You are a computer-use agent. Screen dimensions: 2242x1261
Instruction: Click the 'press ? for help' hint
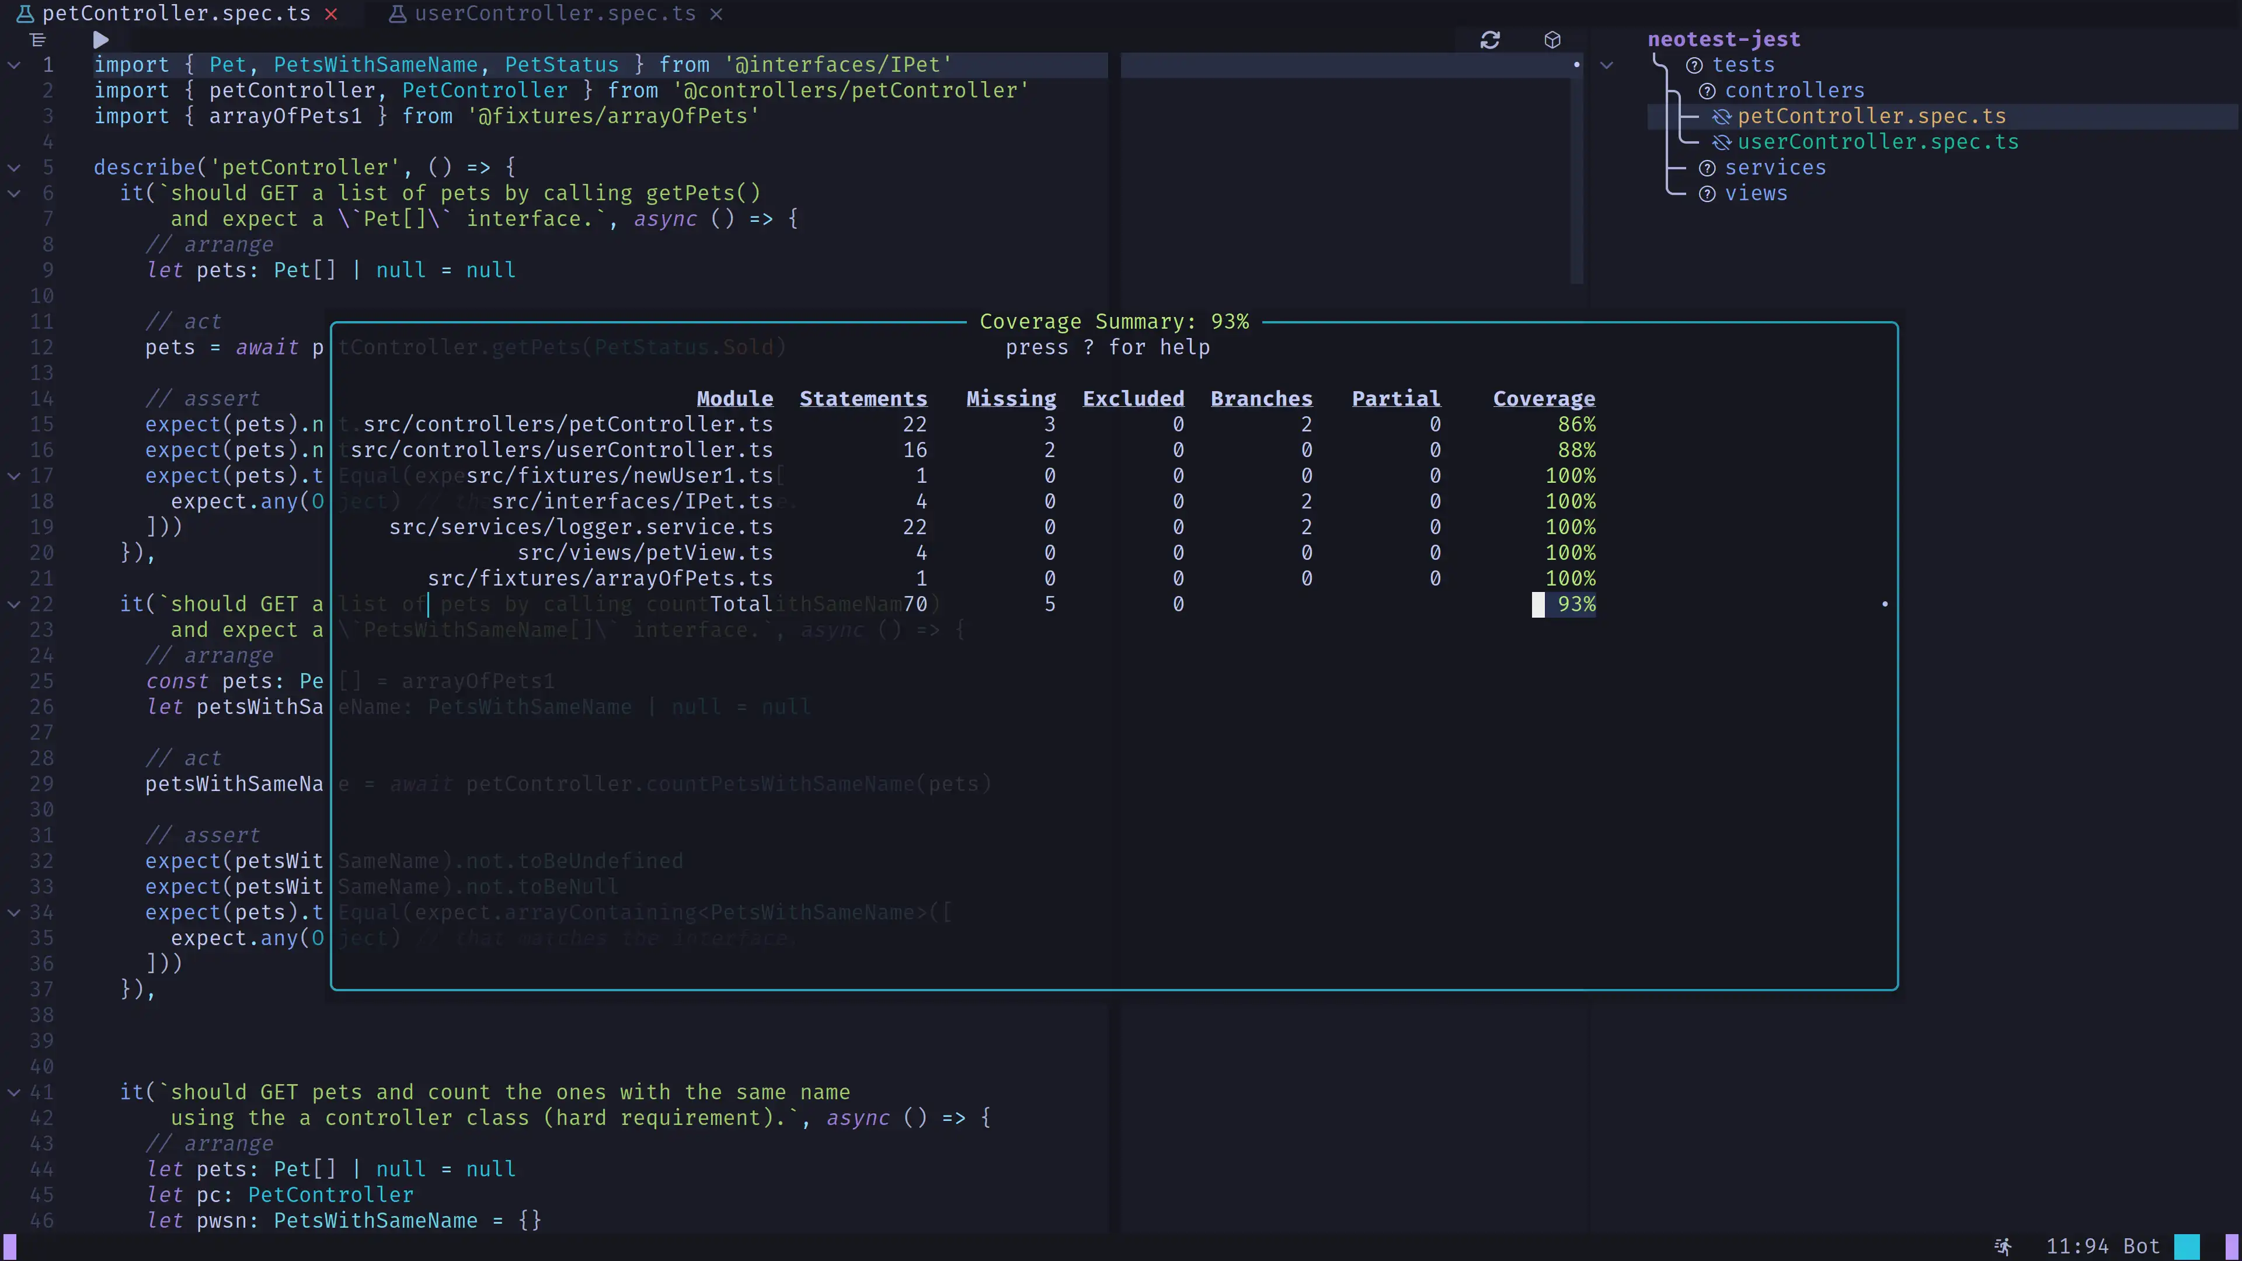coord(1107,347)
